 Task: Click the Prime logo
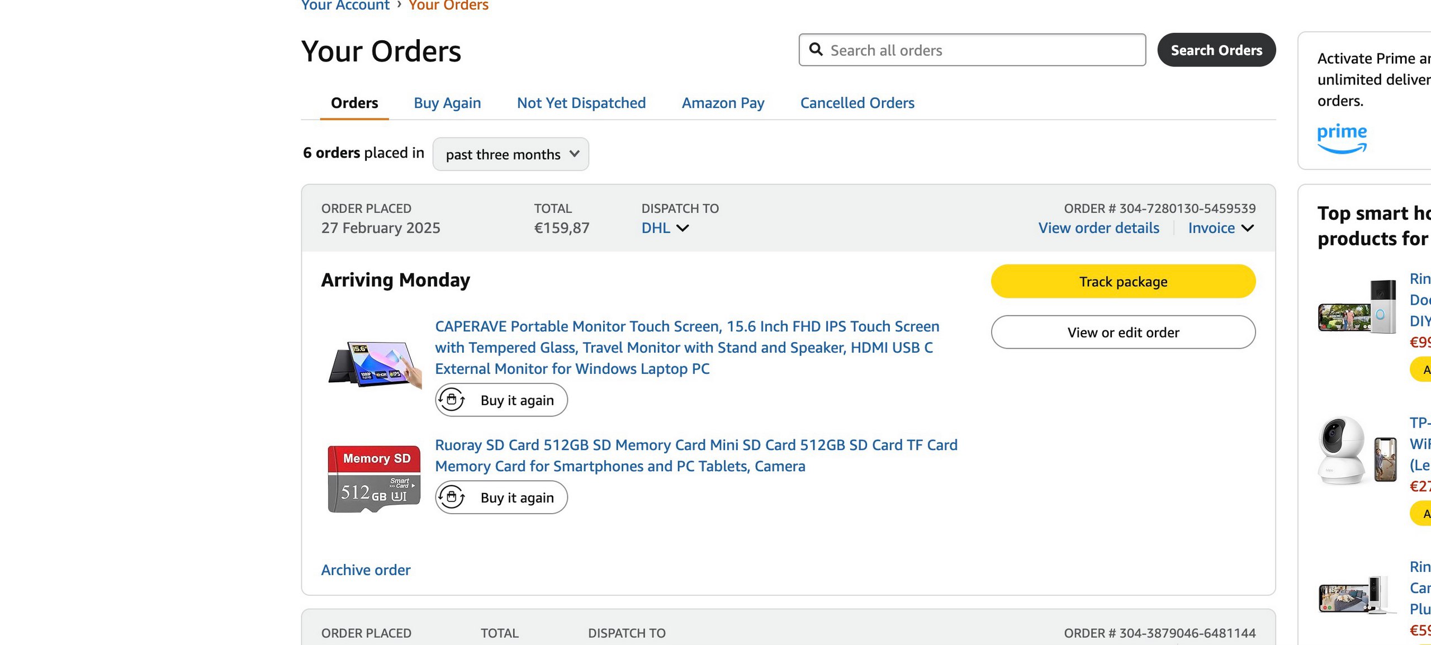(x=1342, y=138)
